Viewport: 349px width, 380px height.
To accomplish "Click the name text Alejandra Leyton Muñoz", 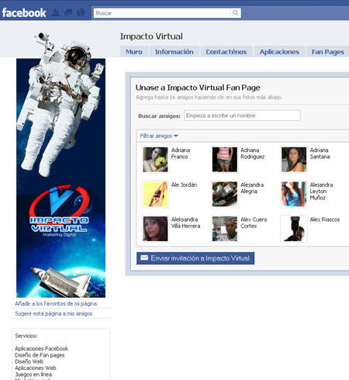I will coord(321,192).
